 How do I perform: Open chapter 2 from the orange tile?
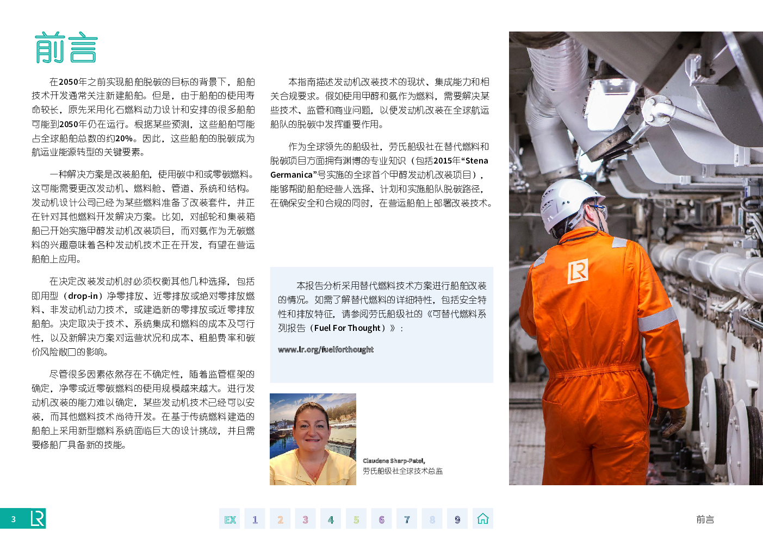[x=280, y=519]
